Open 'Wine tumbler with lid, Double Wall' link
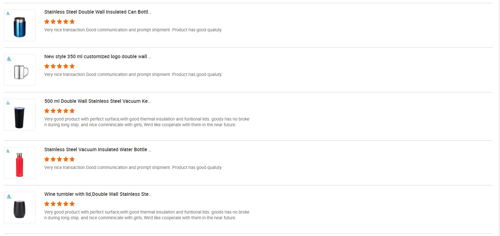The width and height of the screenshot is (500, 236). 97,194
